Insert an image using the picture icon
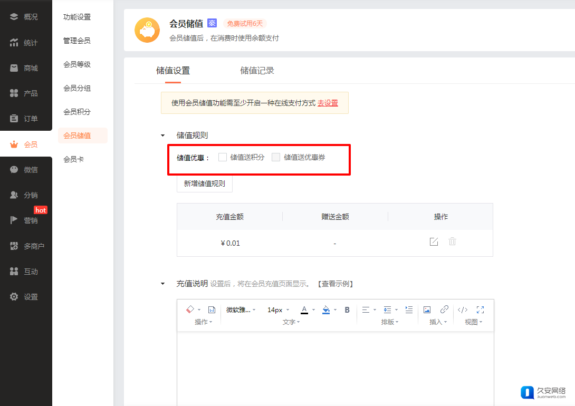 point(427,310)
